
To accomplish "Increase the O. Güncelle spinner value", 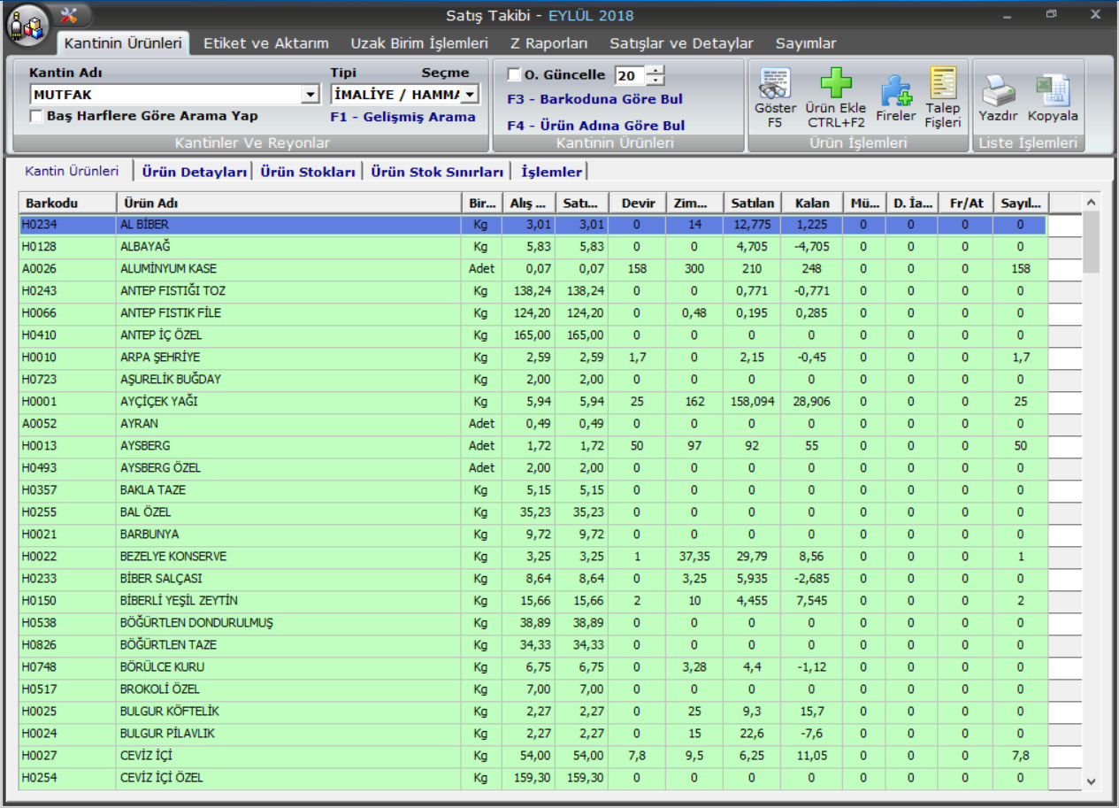I will coord(655,71).
